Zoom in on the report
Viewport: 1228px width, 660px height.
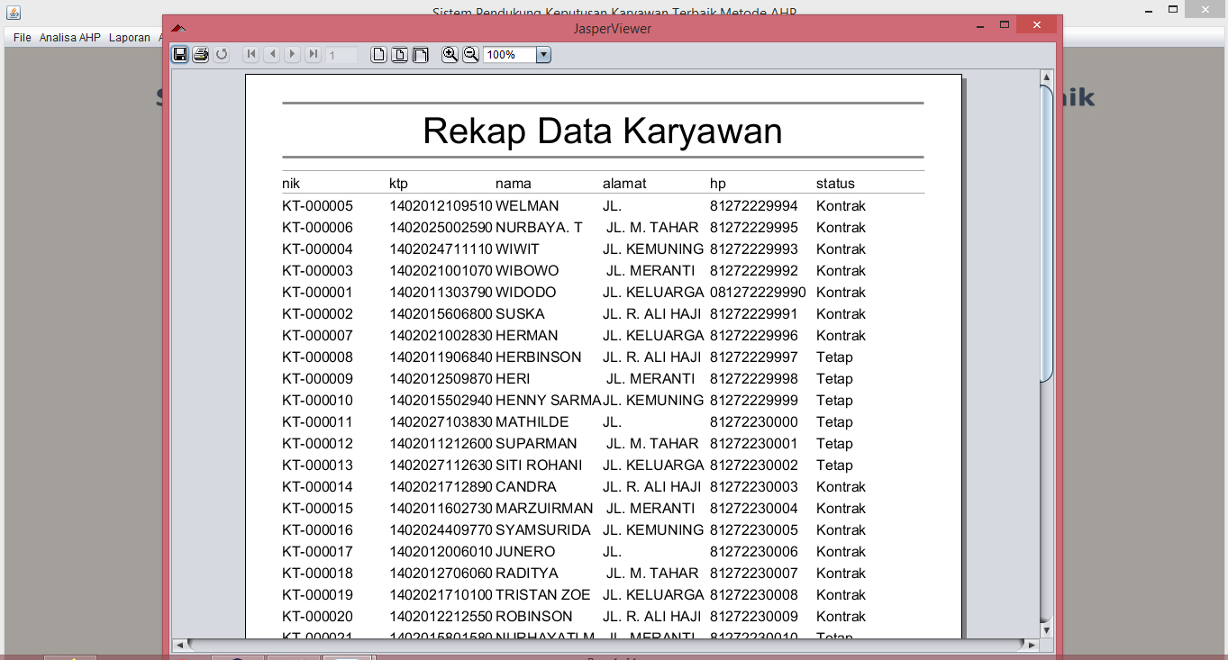450,54
